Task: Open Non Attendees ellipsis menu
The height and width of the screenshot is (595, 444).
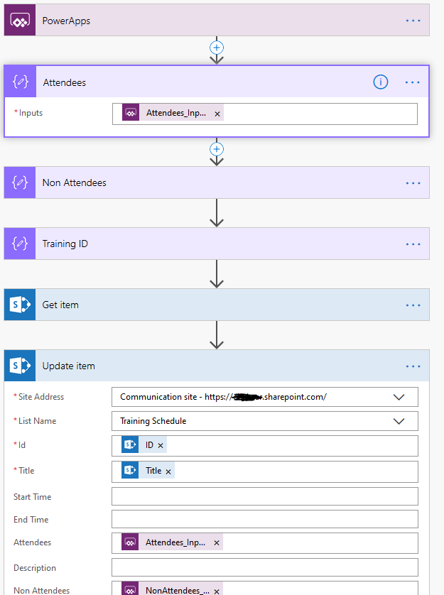Action: pos(413,182)
